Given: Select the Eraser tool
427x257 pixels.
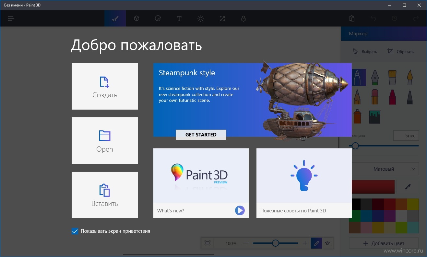Looking at the screenshot, I should pyautogui.click(x=375, y=97).
